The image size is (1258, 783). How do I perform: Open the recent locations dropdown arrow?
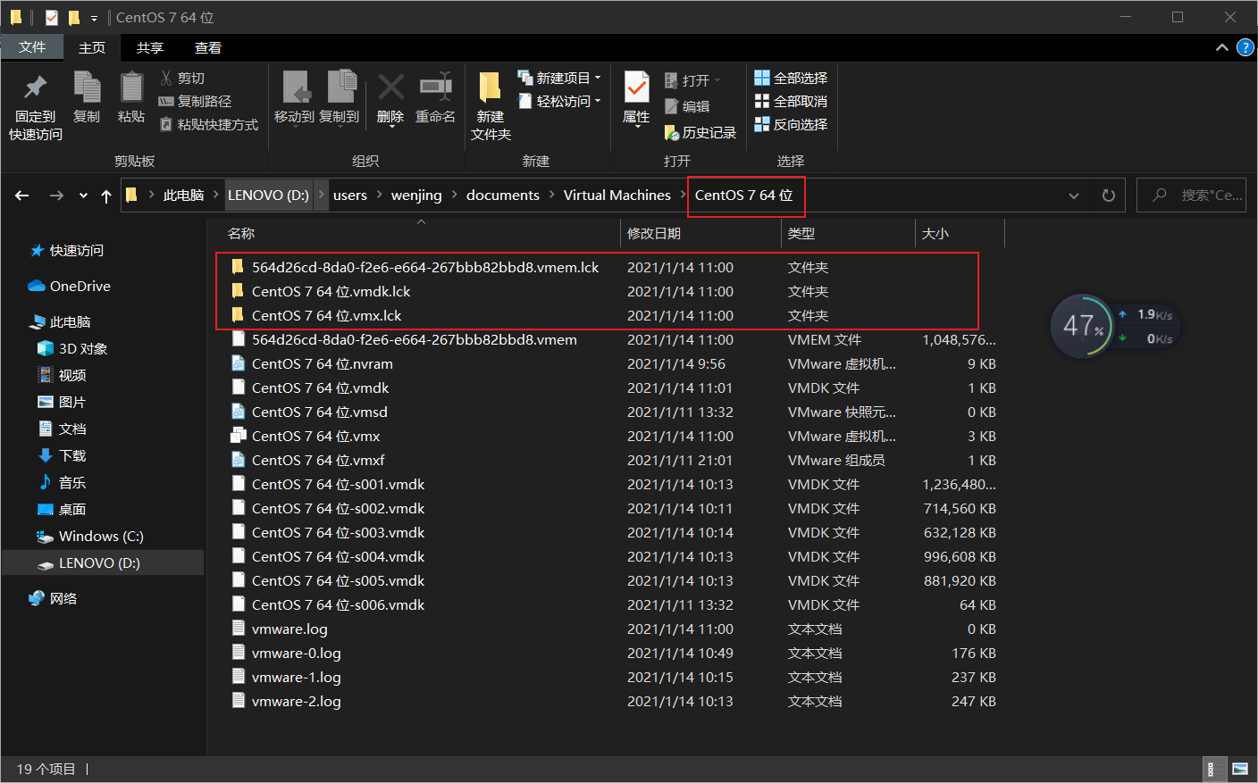pyautogui.click(x=83, y=196)
